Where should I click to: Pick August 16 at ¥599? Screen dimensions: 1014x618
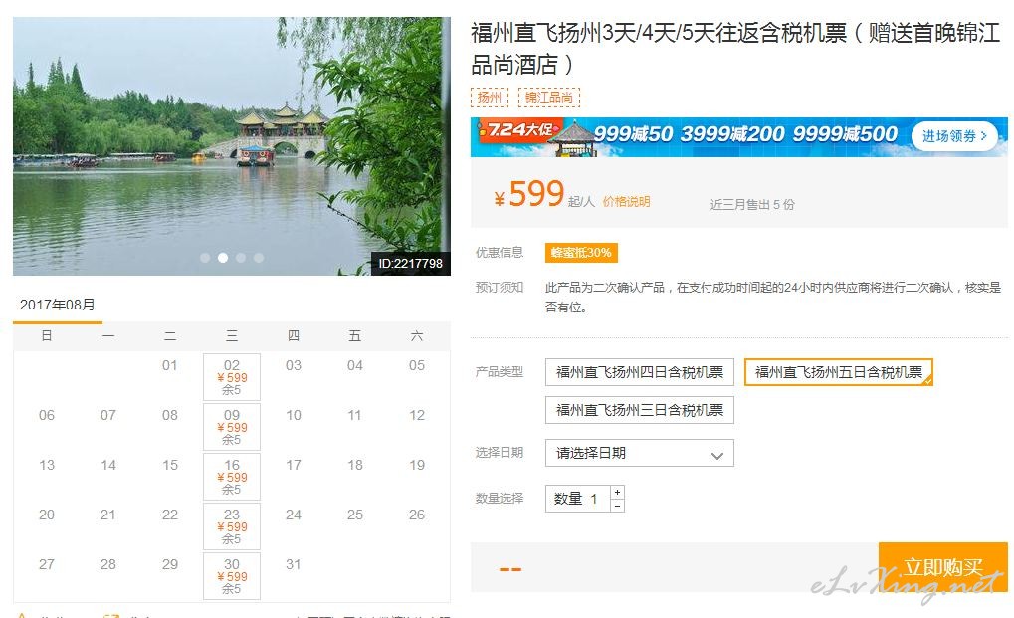point(232,477)
